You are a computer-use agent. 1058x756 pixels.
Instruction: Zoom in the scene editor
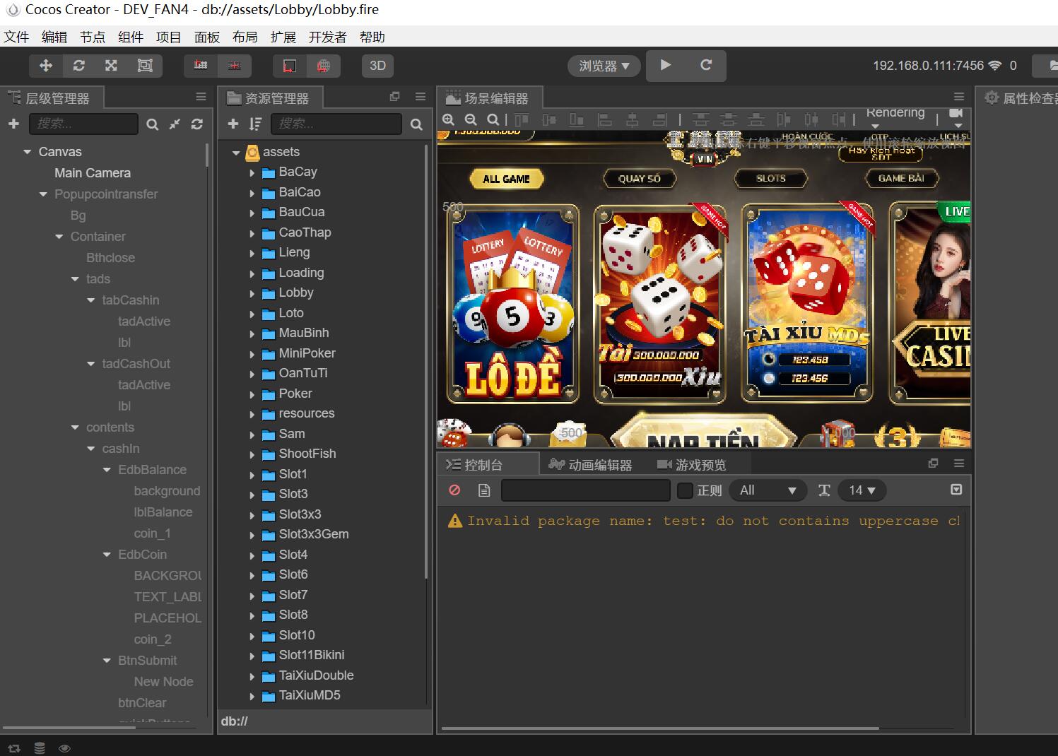tap(448, 120)
